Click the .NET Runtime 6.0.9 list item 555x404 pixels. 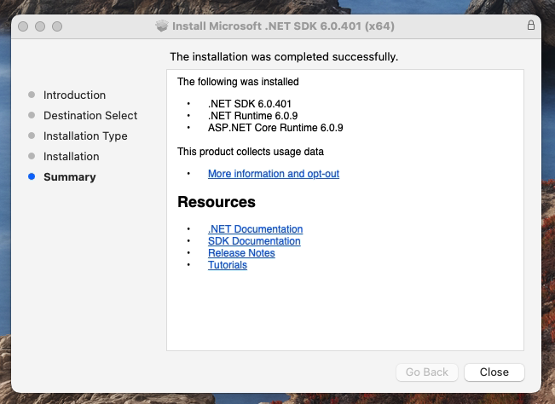[252, 116]
